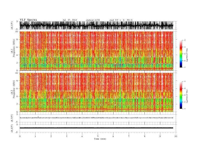Click the "-7" value on ch.2 colorbar

[x=184, y=109]
